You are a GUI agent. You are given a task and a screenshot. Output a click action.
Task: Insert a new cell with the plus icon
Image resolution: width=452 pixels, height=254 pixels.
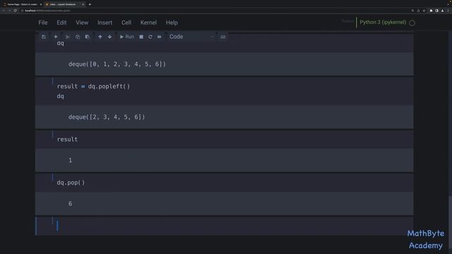pos(56,37)
